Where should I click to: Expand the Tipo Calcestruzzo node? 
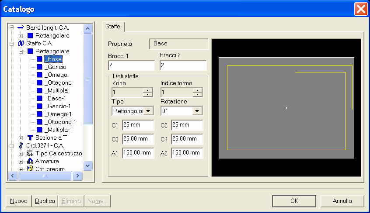(21, 154)
